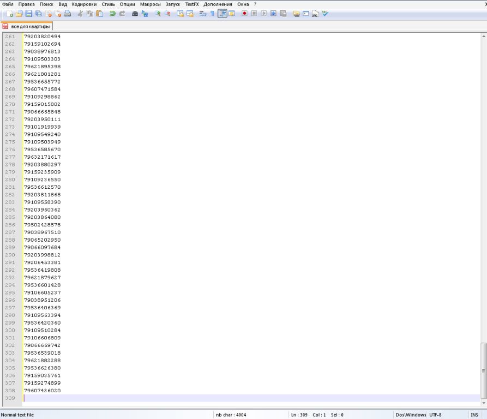Click the Dos\Windows line-ending status field
The height and width of the screenshot is (419, 487).
(x=411, y=415)
